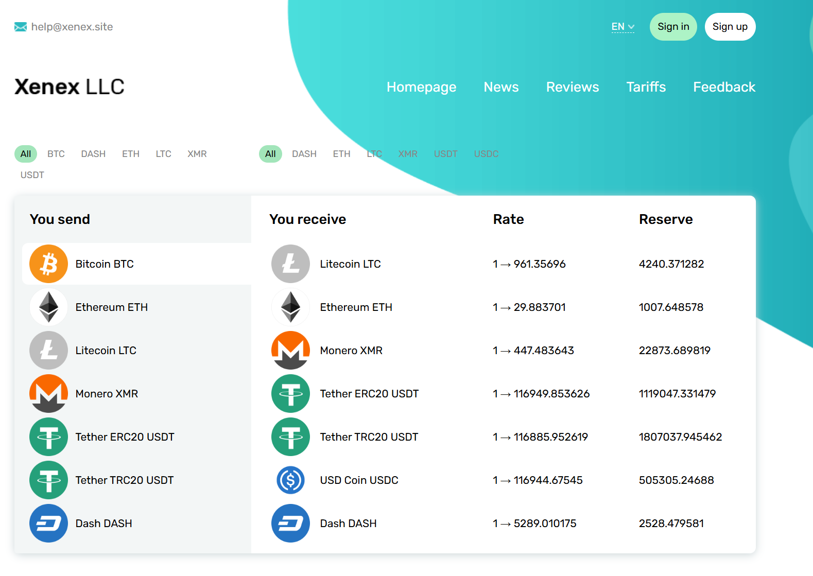Open the Reviews menu item
813x576 pixels.
[x=573, y=87]
